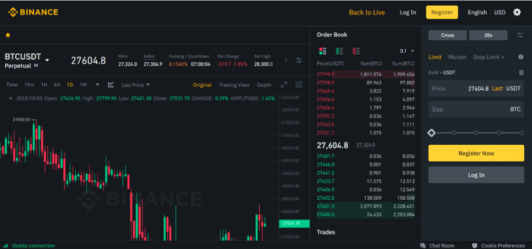
Task: Click the favorites star icon
Action: 8,35
